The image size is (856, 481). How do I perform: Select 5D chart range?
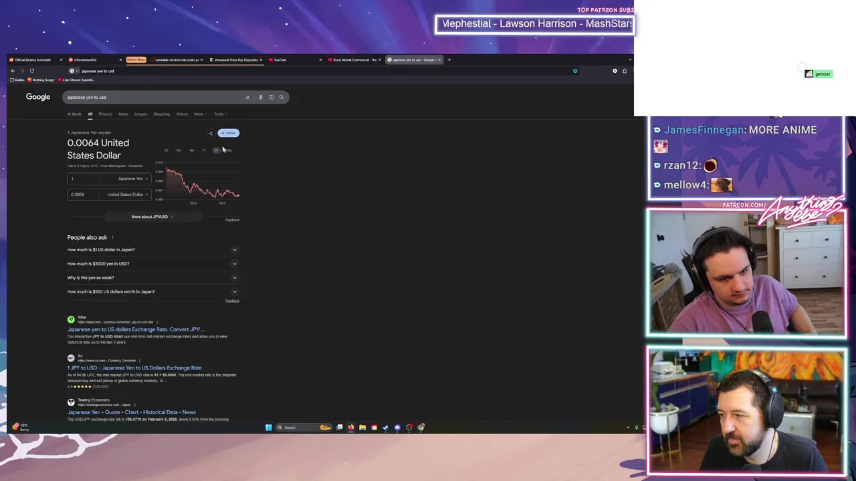[x=179, y=150]
